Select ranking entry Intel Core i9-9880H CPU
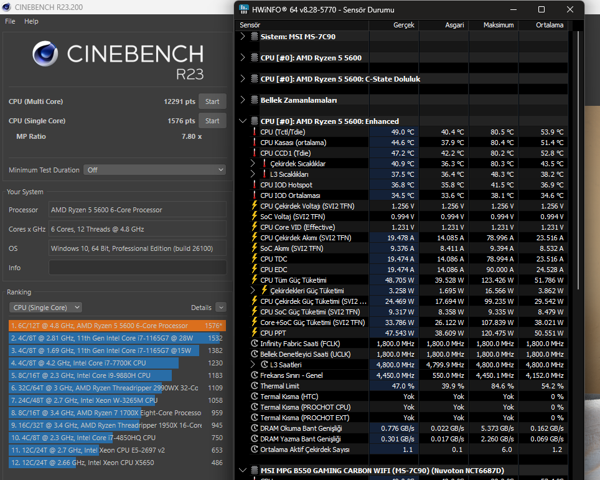 [117, 375]
